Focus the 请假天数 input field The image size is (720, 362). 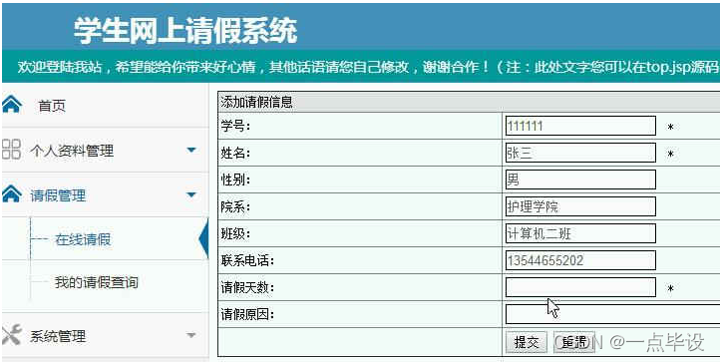point(580,287)
